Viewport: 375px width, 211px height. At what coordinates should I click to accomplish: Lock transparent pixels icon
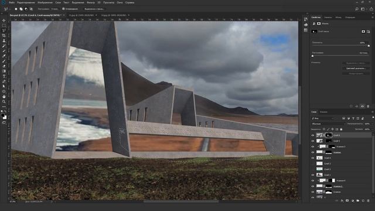324,129
